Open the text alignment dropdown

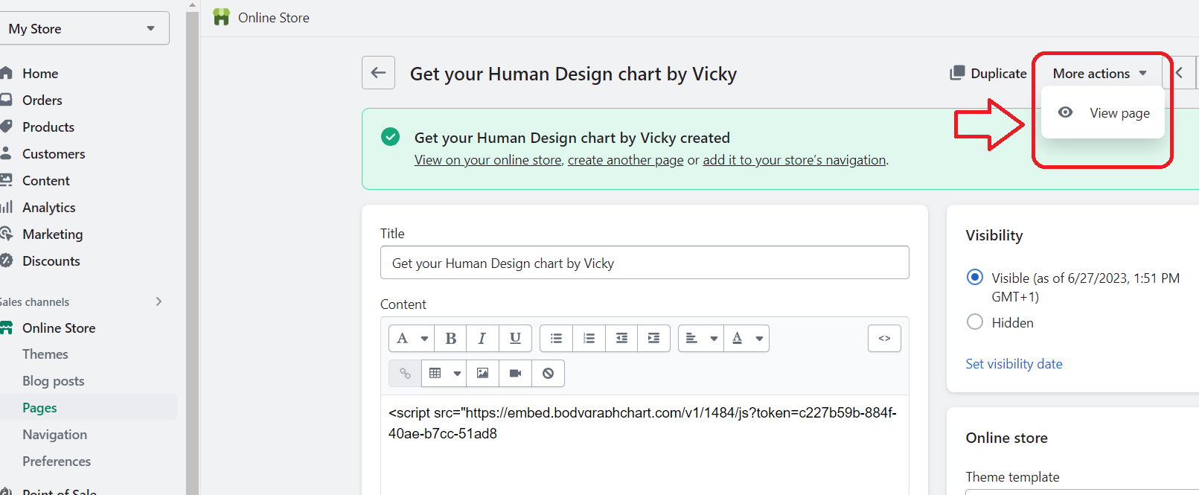tap(700, 339)
